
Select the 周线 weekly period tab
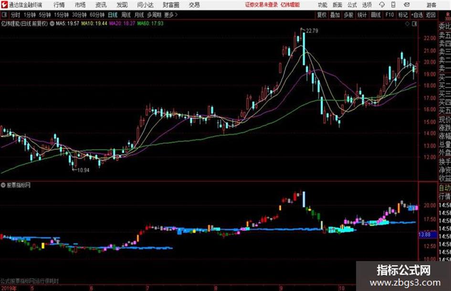[126, 15]
